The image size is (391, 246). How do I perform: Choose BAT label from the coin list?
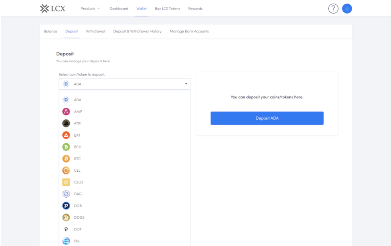point(77,135)
